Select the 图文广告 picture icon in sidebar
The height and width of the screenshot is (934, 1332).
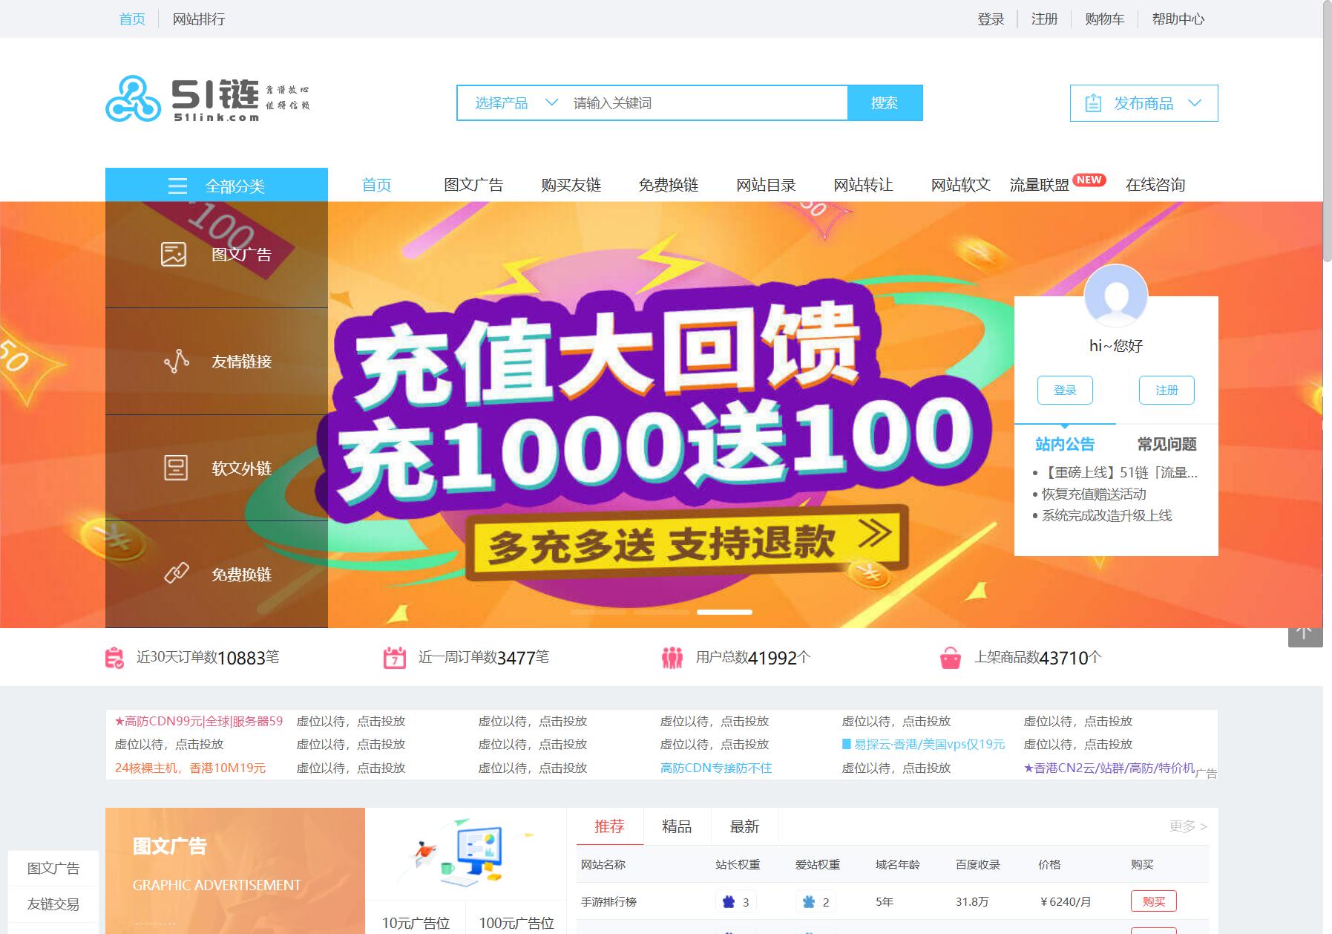174,255
